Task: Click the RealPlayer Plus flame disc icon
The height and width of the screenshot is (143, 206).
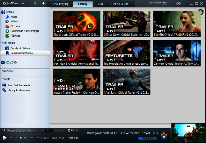Action: coord(164,136)
